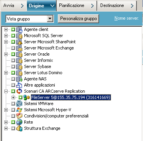The image size is (143, 141).
Task: Click the Agente client icon
Action: point(19,29)
